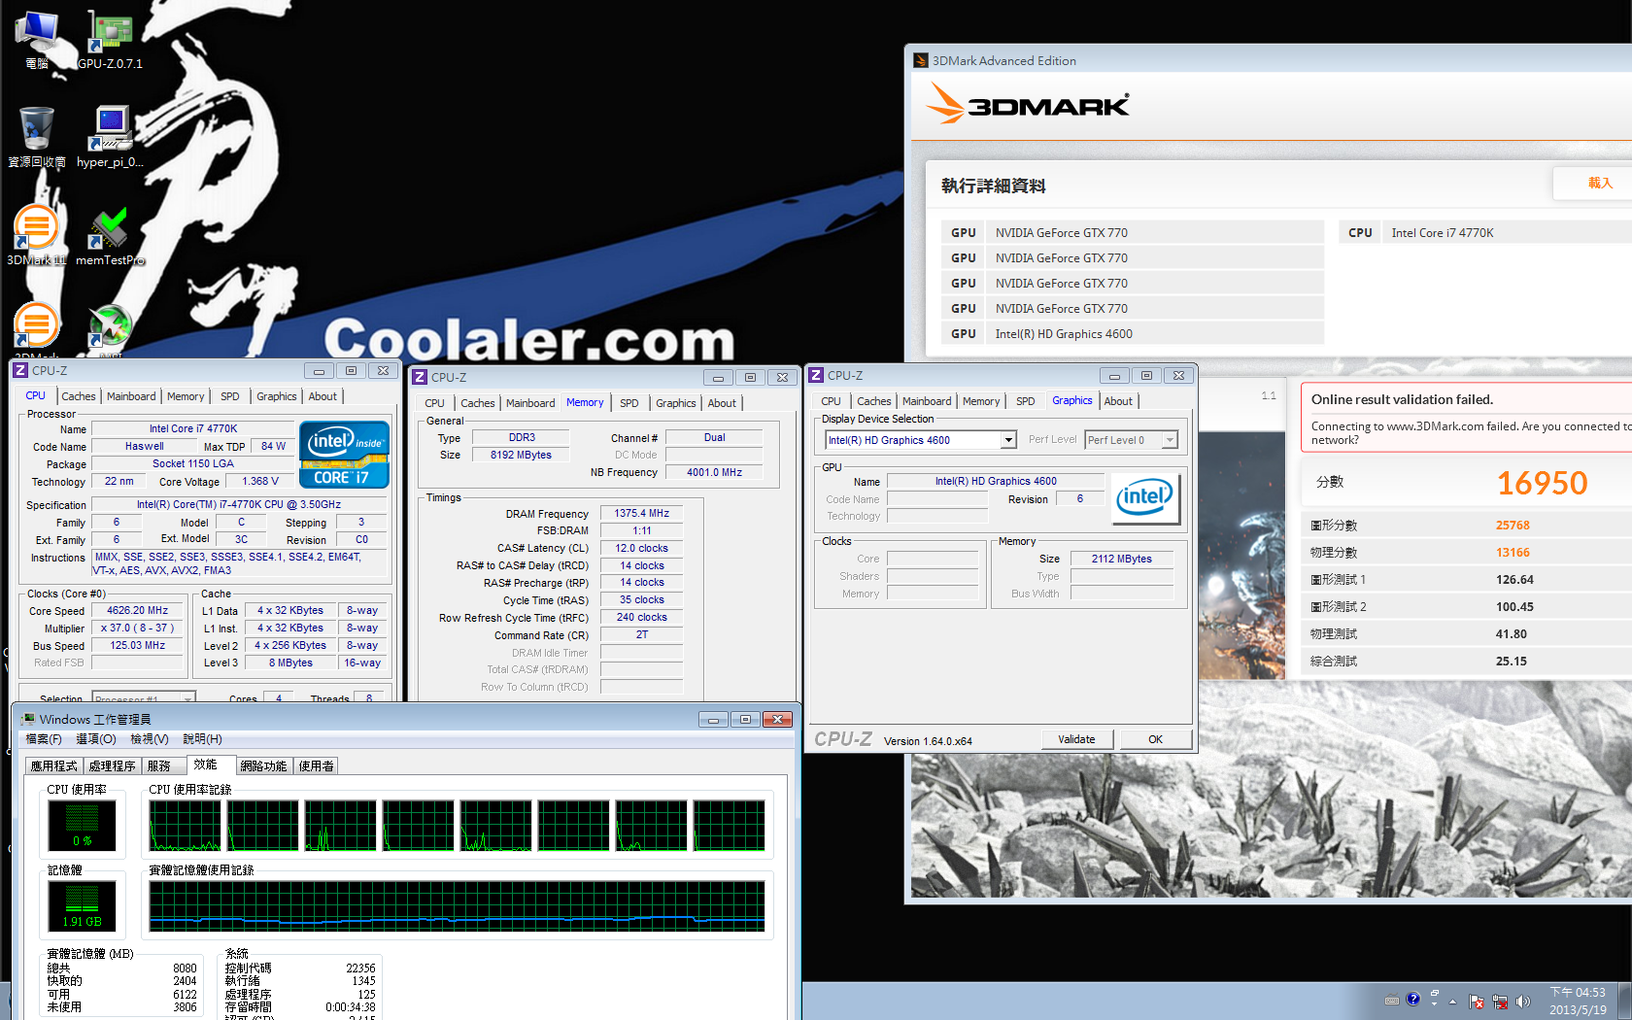Open the blue help icon in the language bar
Screen dimensions: 1632x1020
point(1413,999)
